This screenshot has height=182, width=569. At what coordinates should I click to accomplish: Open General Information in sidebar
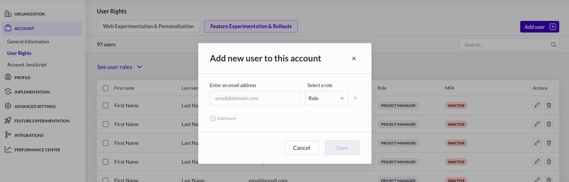click(28, 42)
